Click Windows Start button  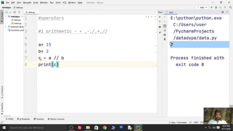[4, 128]
